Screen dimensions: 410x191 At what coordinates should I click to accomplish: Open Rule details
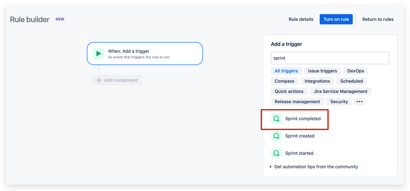click(301, 19)
